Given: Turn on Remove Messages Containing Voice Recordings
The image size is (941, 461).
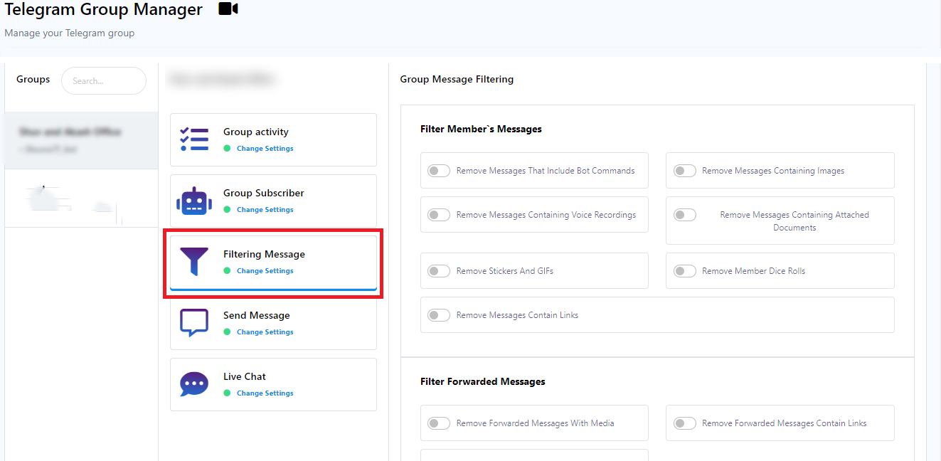Looking at the screenshot, I should pos(439,215).
